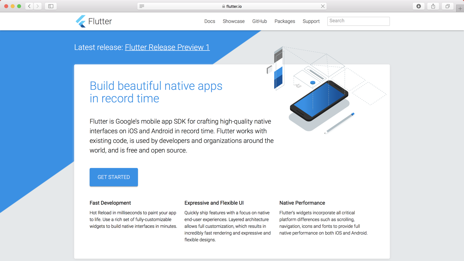464x261 pixels.
Task: Click the flutter.io address field
Action: click(232, 6)
